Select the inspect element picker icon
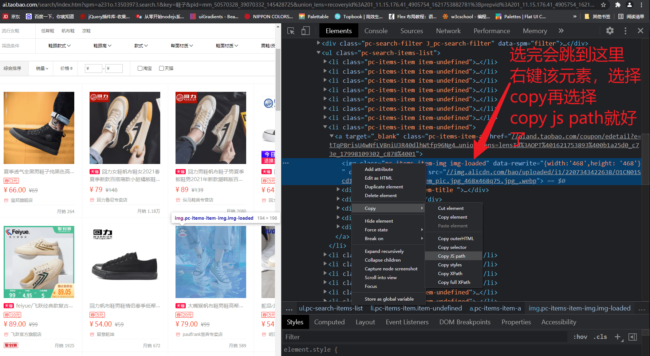Image resolution: width=650 pixels, height=356 pixels. click(291, 31)
